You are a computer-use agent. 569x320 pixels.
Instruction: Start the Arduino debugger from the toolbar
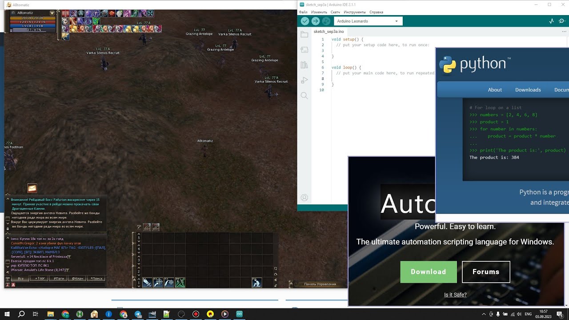(326, 21)
